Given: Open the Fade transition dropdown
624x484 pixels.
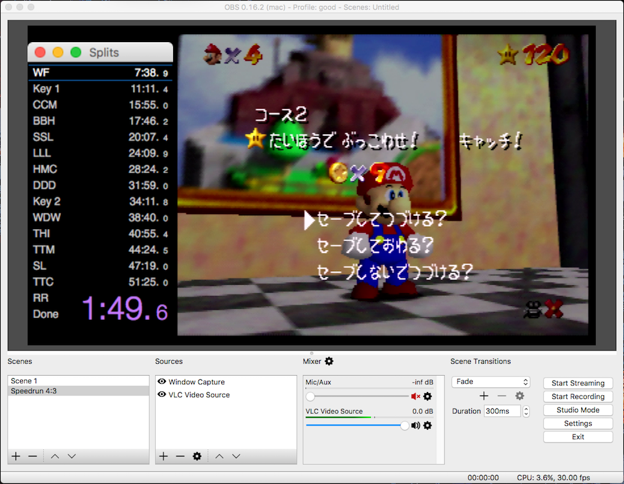Looking at the screenshot, I should (x=491, y=382).
